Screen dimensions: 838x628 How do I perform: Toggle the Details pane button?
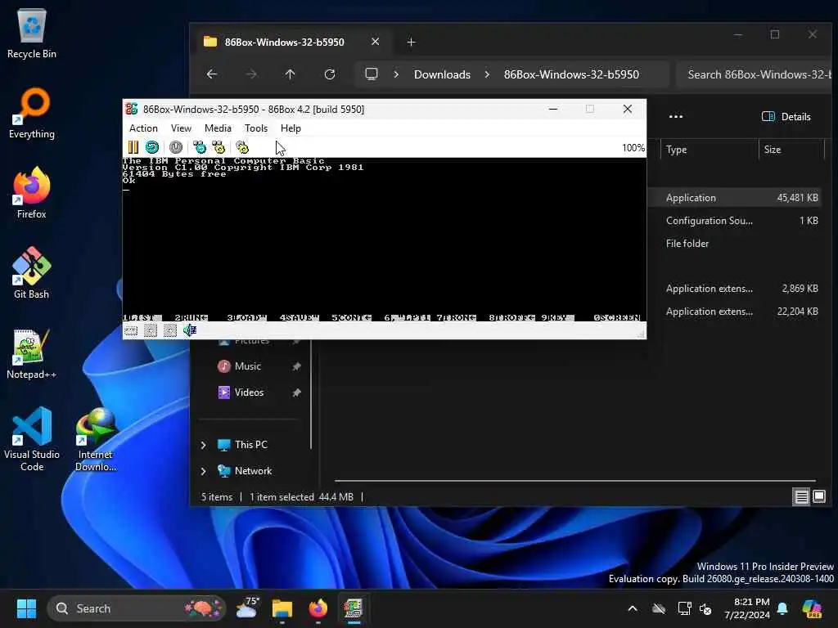pyautogui.click(x=786, y=116)
